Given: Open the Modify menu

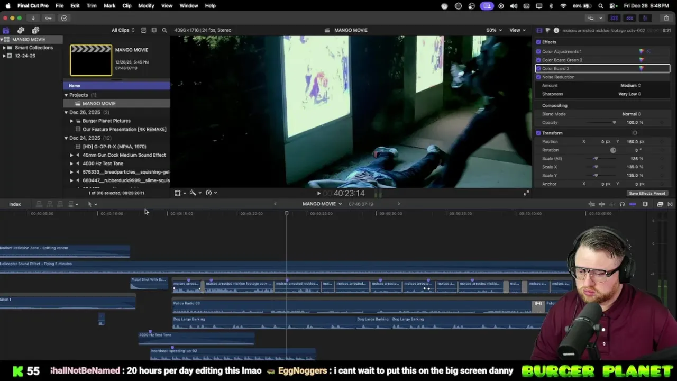Looking at the screenshot, I should tap(146, 6).
